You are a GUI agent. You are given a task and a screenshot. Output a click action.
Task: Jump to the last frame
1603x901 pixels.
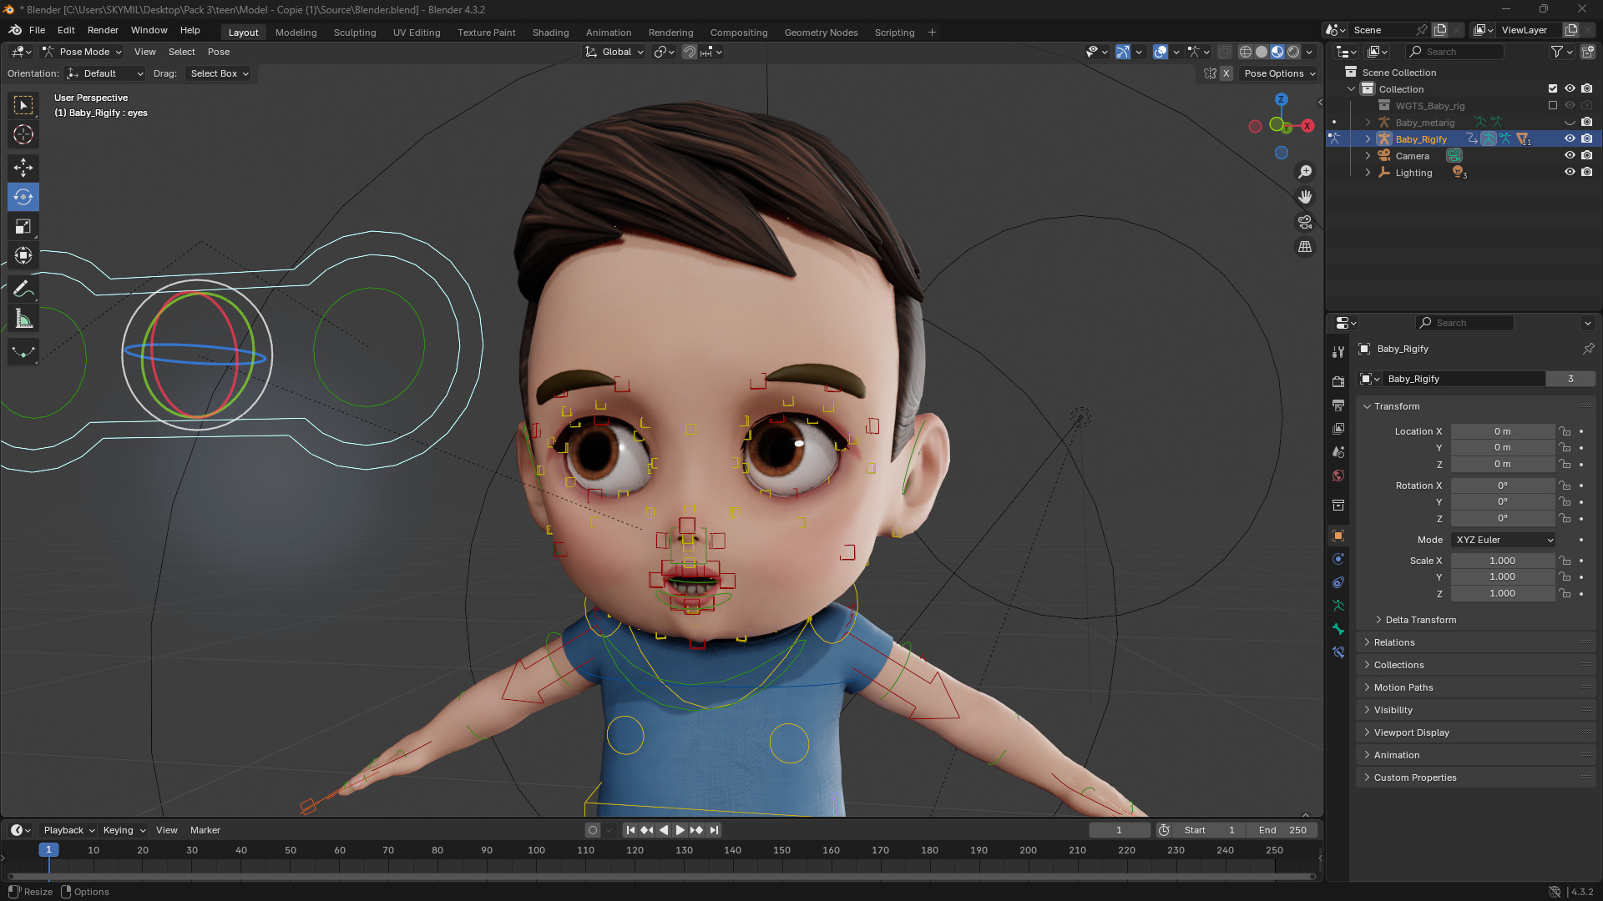pyautogui.click(x=714, y=830)
